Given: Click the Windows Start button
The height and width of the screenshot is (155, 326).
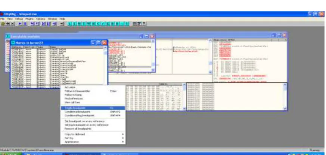Looking at the screenshot, I should tap(10, 154).
